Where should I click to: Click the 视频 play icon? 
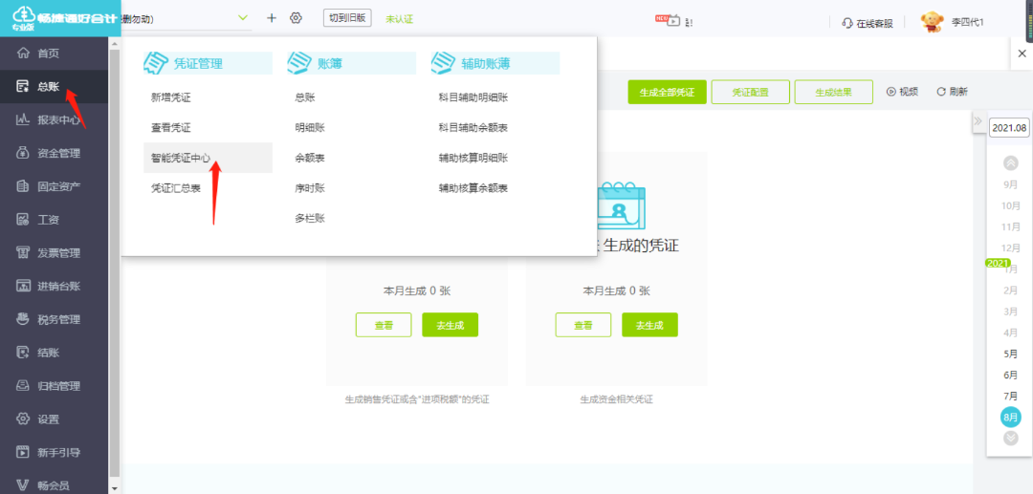pyautogui.click(x=891, y=92)
